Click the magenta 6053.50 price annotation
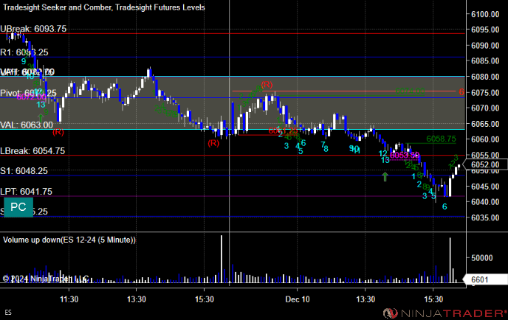This screenshot has width=508, height=320. [x=405, y=156]
